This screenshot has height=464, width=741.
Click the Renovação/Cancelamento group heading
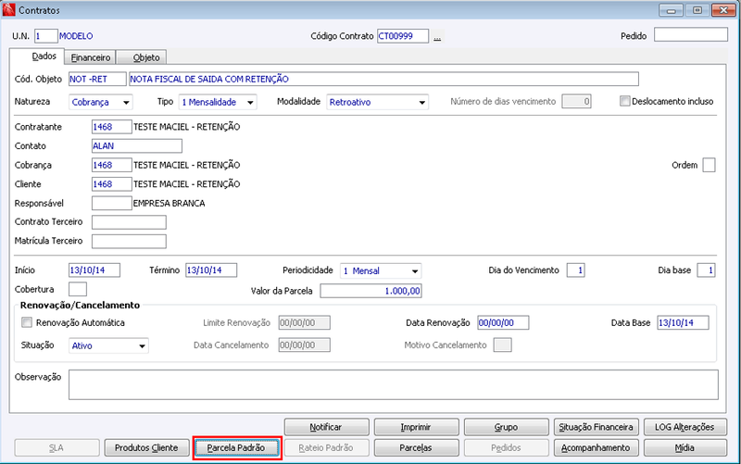pyautogui.click(x=80, y=306)
